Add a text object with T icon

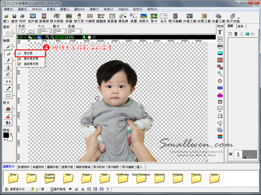click(x=220, y=32)
